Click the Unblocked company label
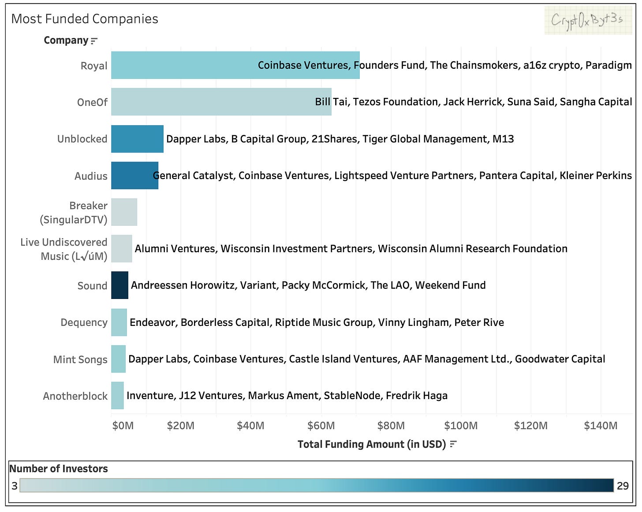The image size is (642, 512). 82,139
